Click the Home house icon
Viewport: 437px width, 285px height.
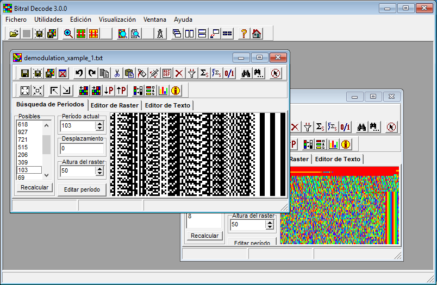[x=257, y=34]
